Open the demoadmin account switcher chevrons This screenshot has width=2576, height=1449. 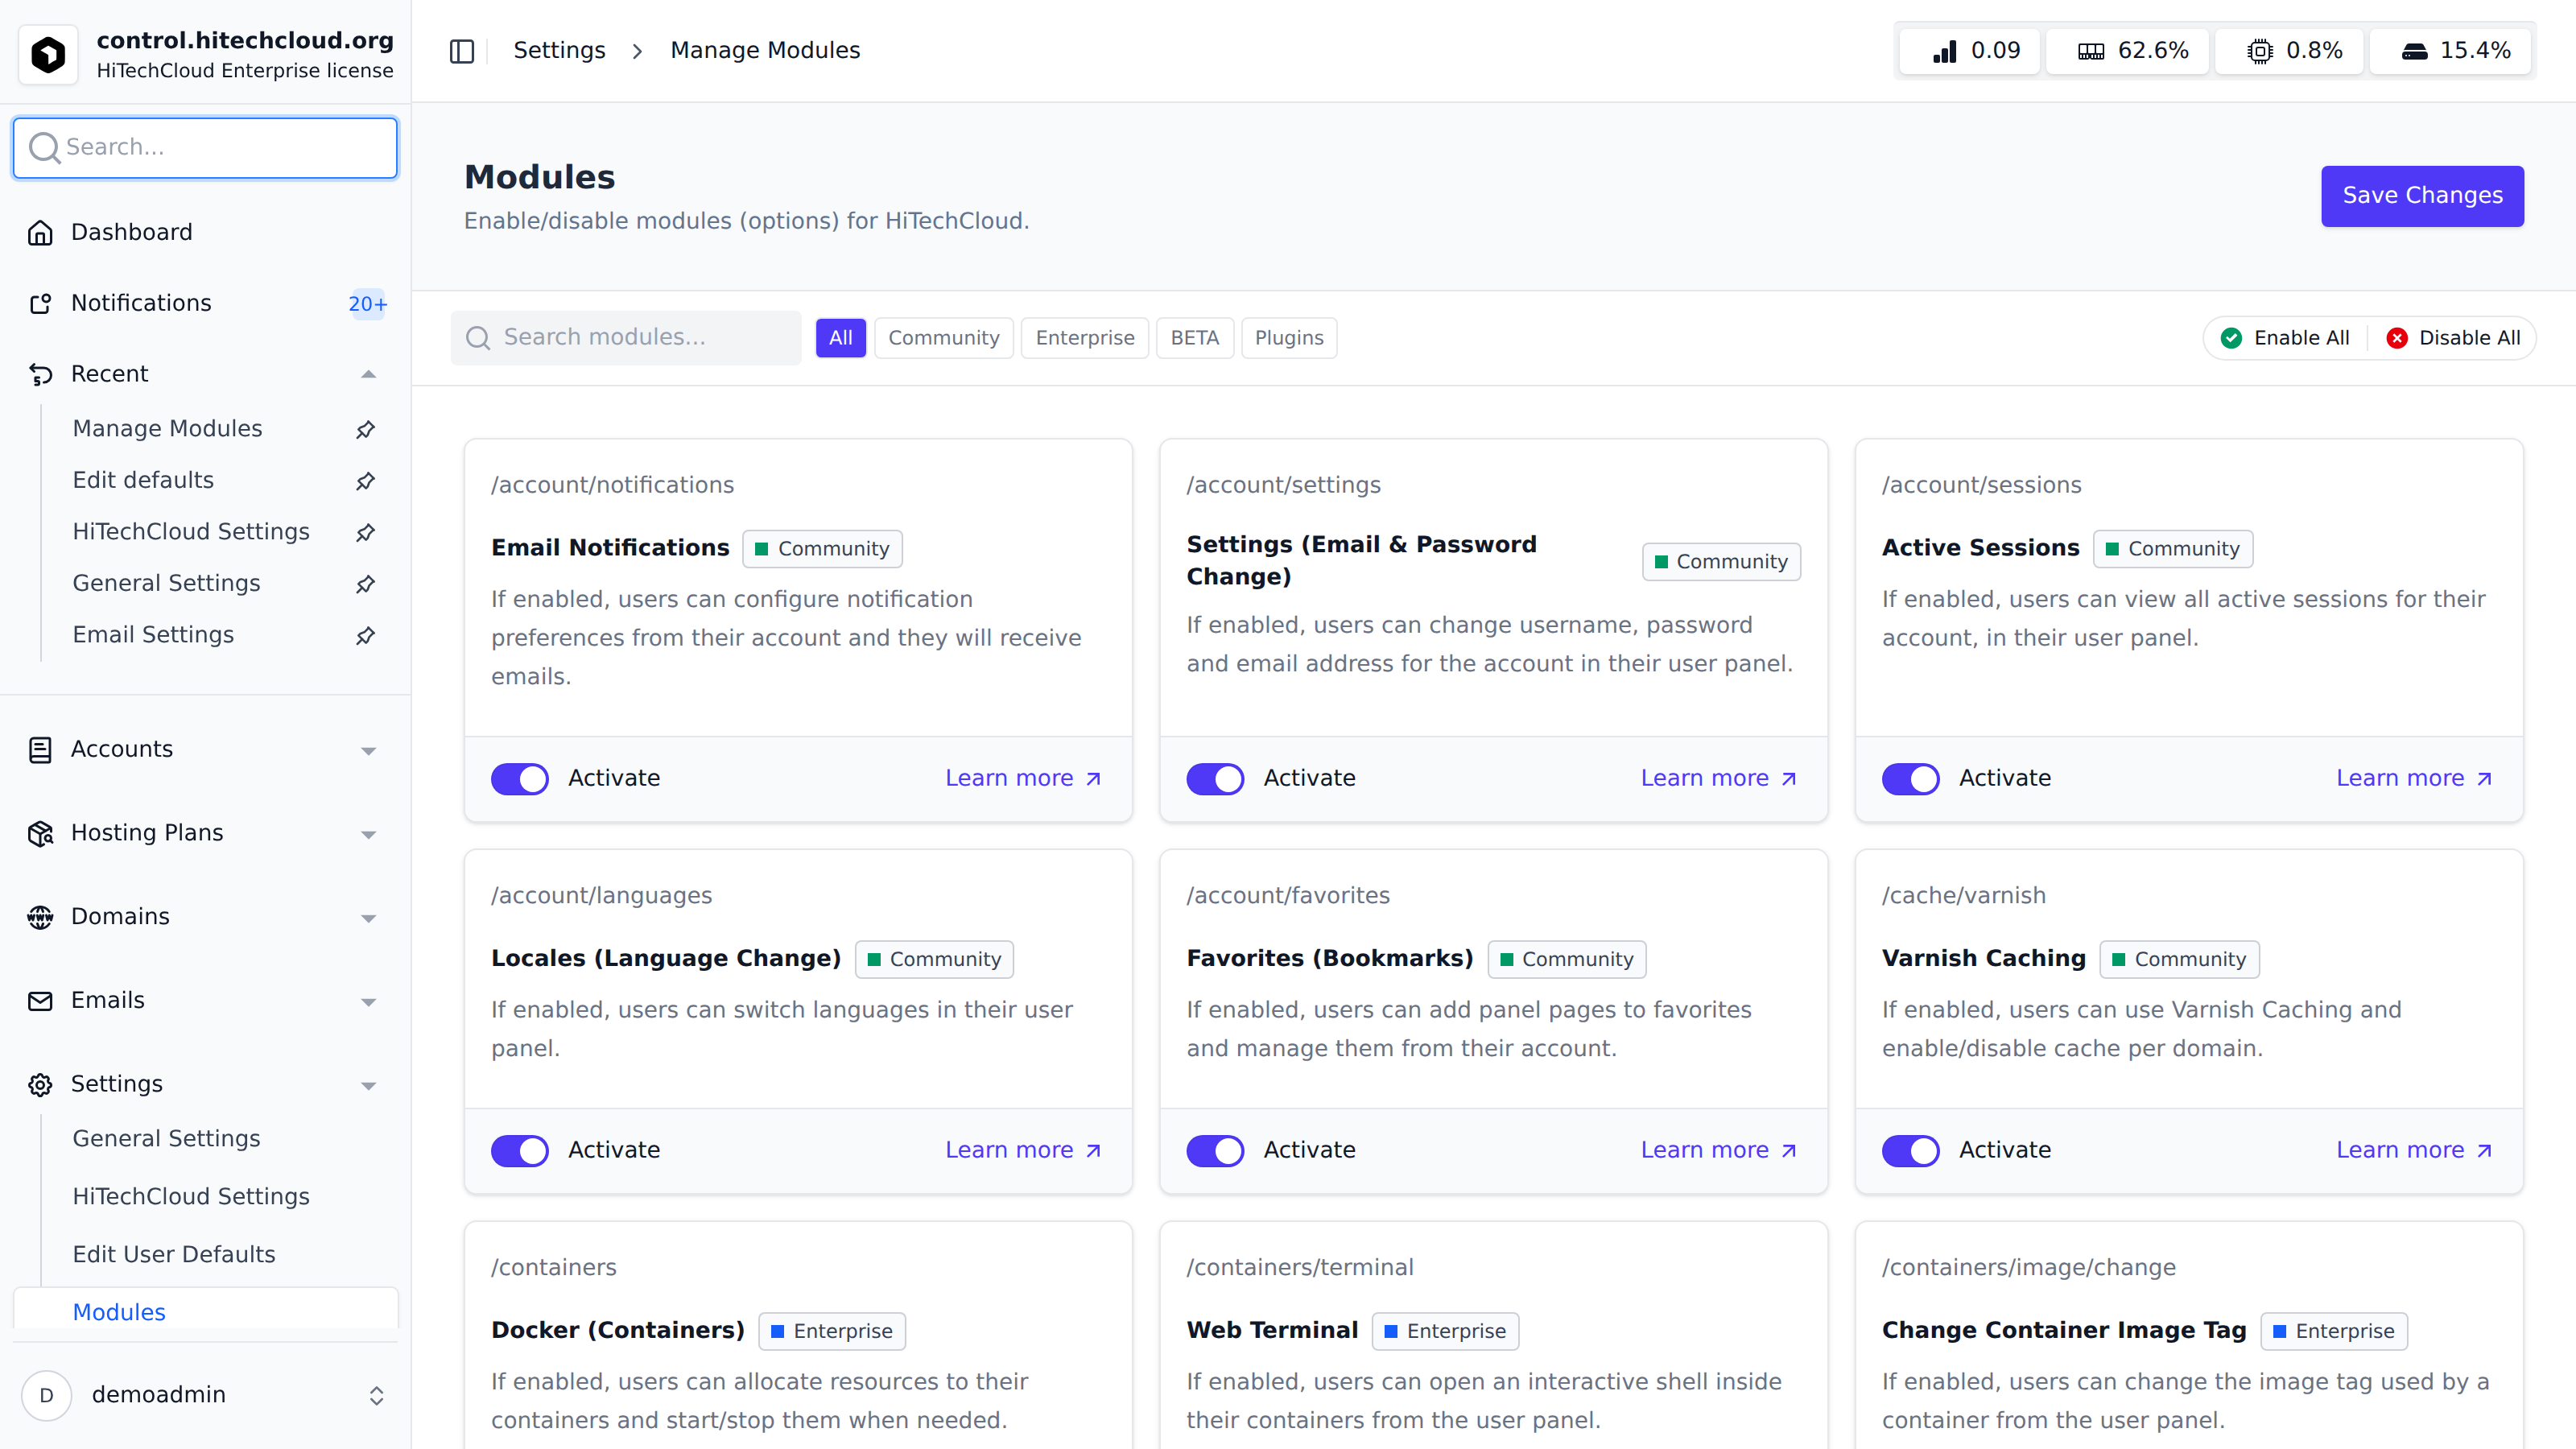(x=376, y=1395)
